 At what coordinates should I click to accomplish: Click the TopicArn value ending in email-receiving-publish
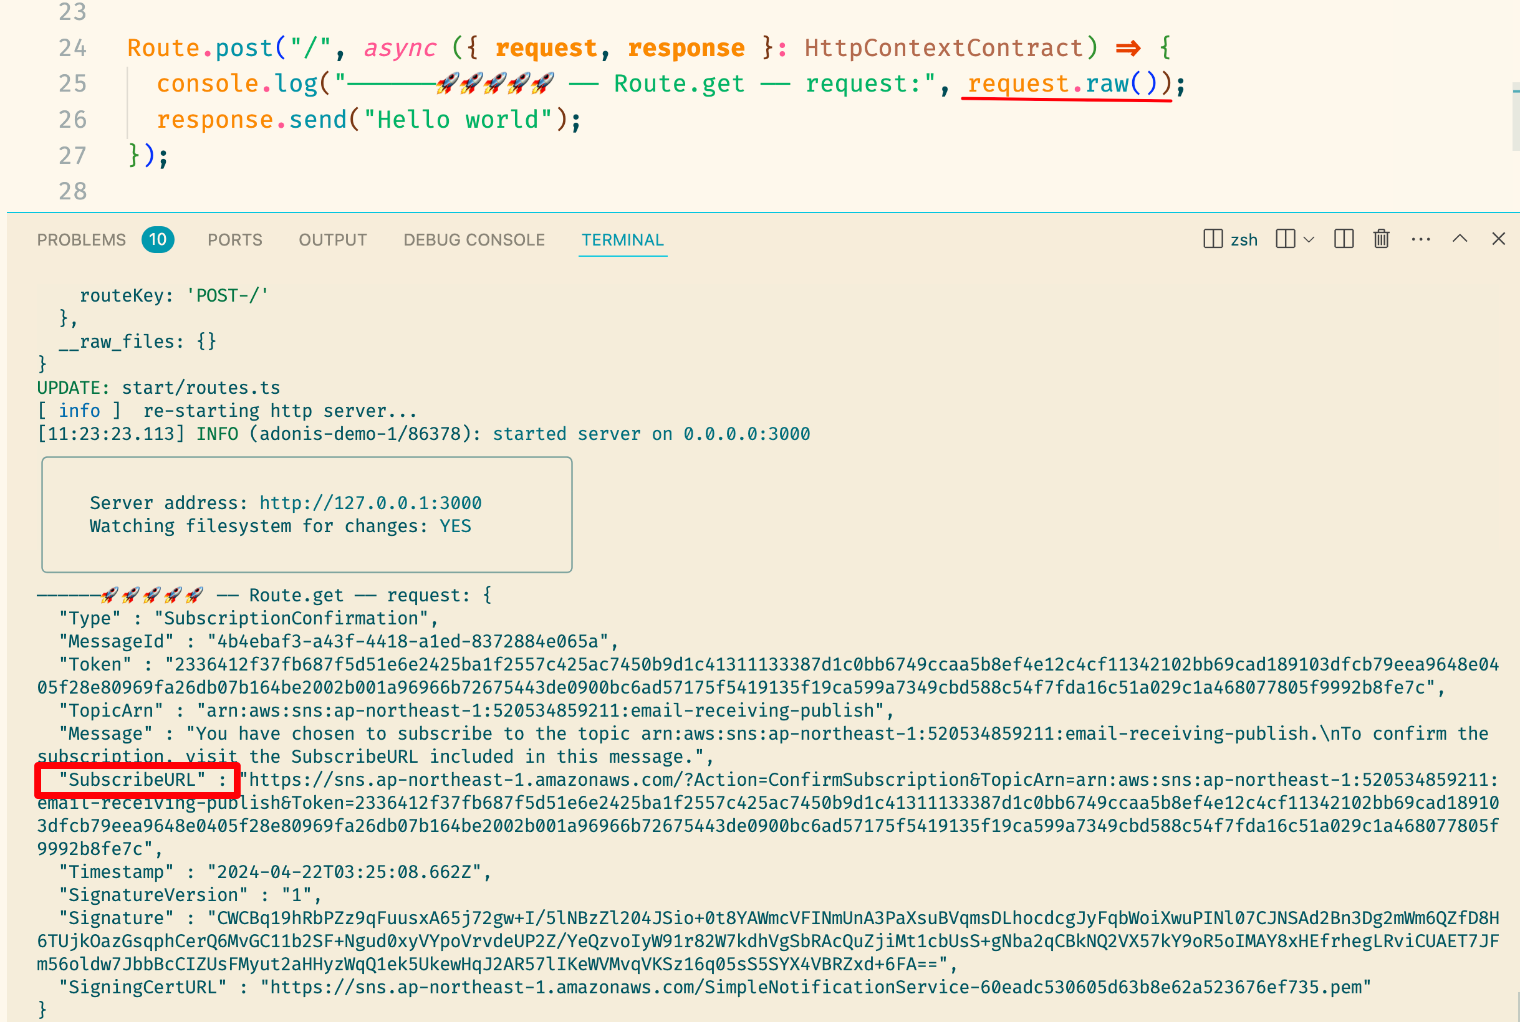click(x=541, y=710)
